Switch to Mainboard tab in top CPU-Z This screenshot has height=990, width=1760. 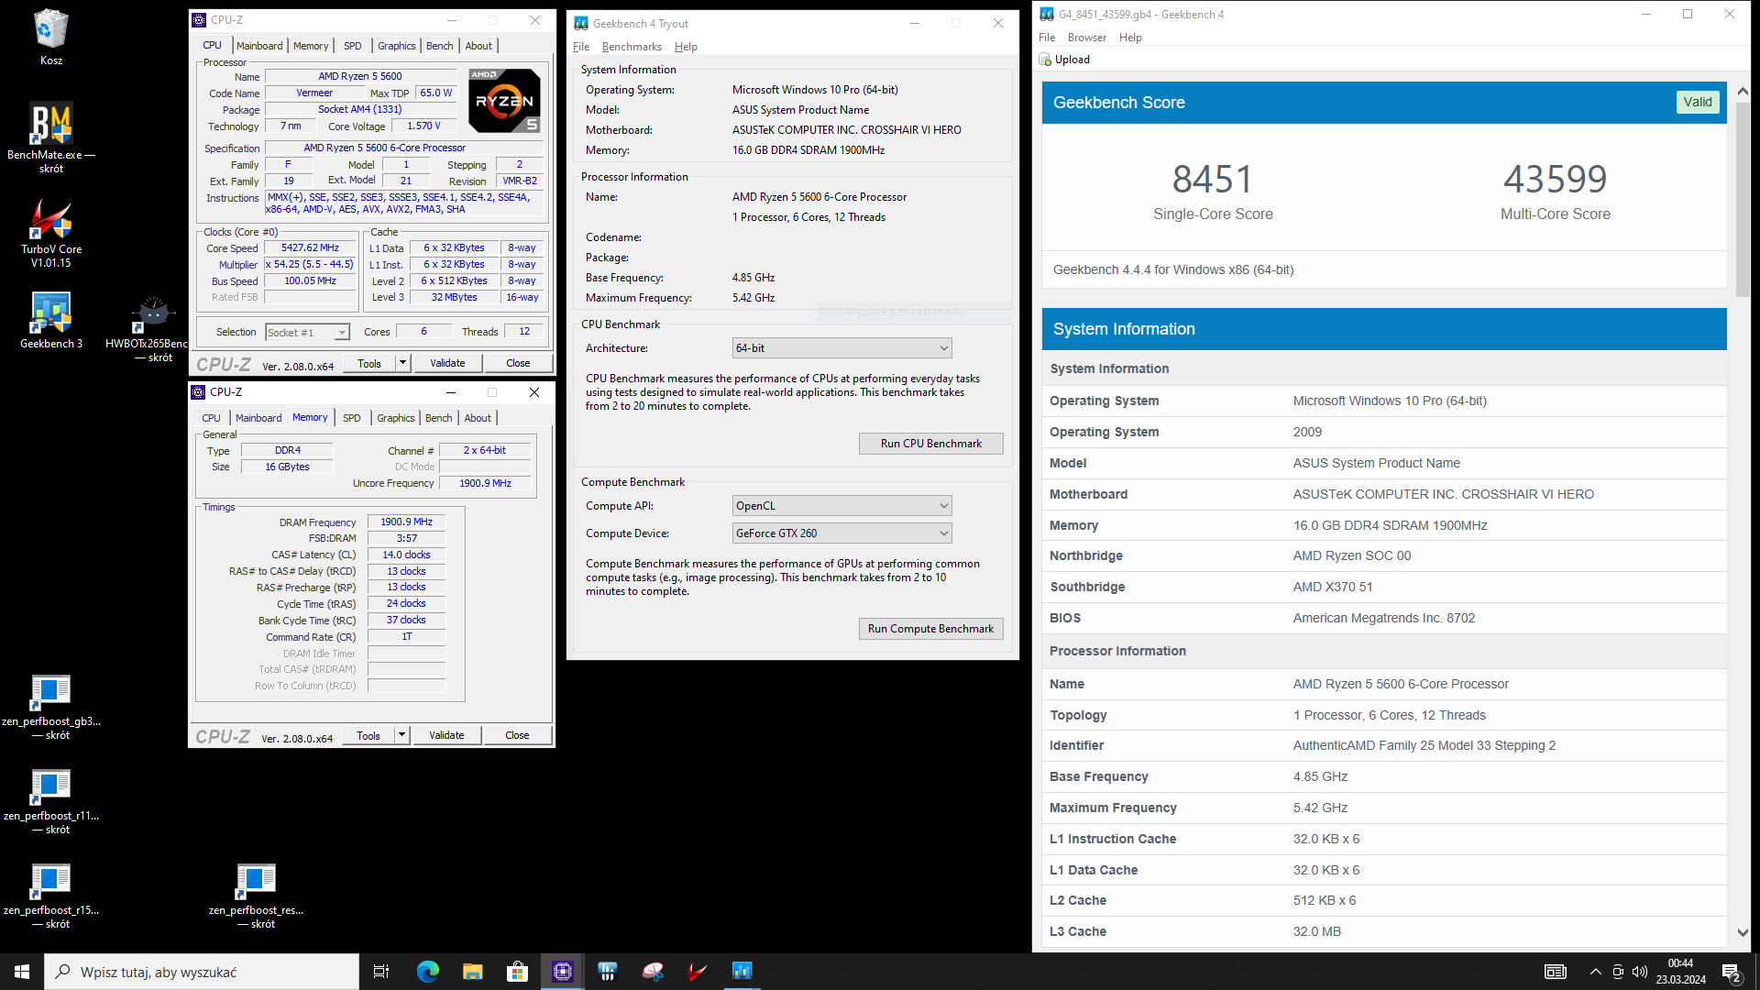(x=259, y=46)
